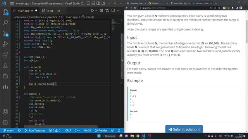248x139 pixels.
Task: Select the Codeforces breadcrumb segment
Action: pyautogui.click(x=36, y=17)
